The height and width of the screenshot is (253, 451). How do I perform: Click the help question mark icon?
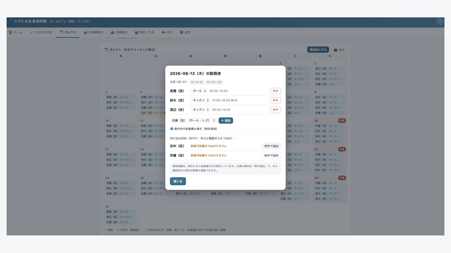pos(440,21)
